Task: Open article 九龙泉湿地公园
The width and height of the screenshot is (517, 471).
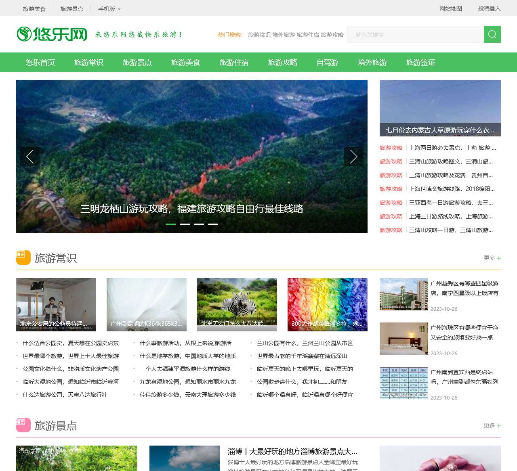Action: pyautogui.click(x=188, y=382)
